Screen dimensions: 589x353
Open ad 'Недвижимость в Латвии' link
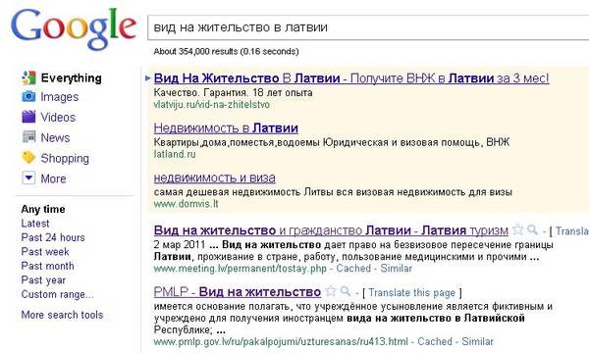click(226, 127)
